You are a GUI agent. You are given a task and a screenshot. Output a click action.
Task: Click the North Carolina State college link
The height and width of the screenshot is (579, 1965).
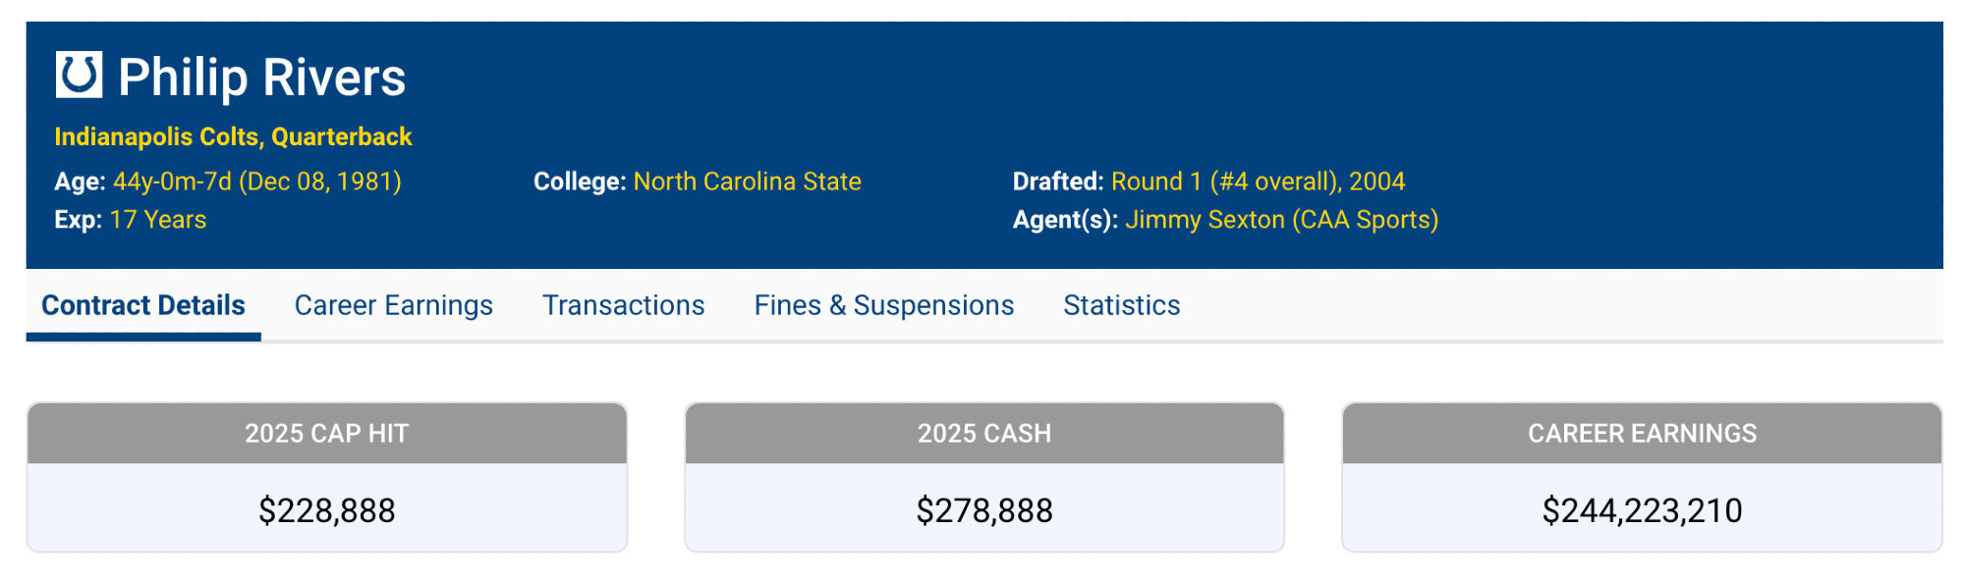pyautogui.click(x=747, y=182)
